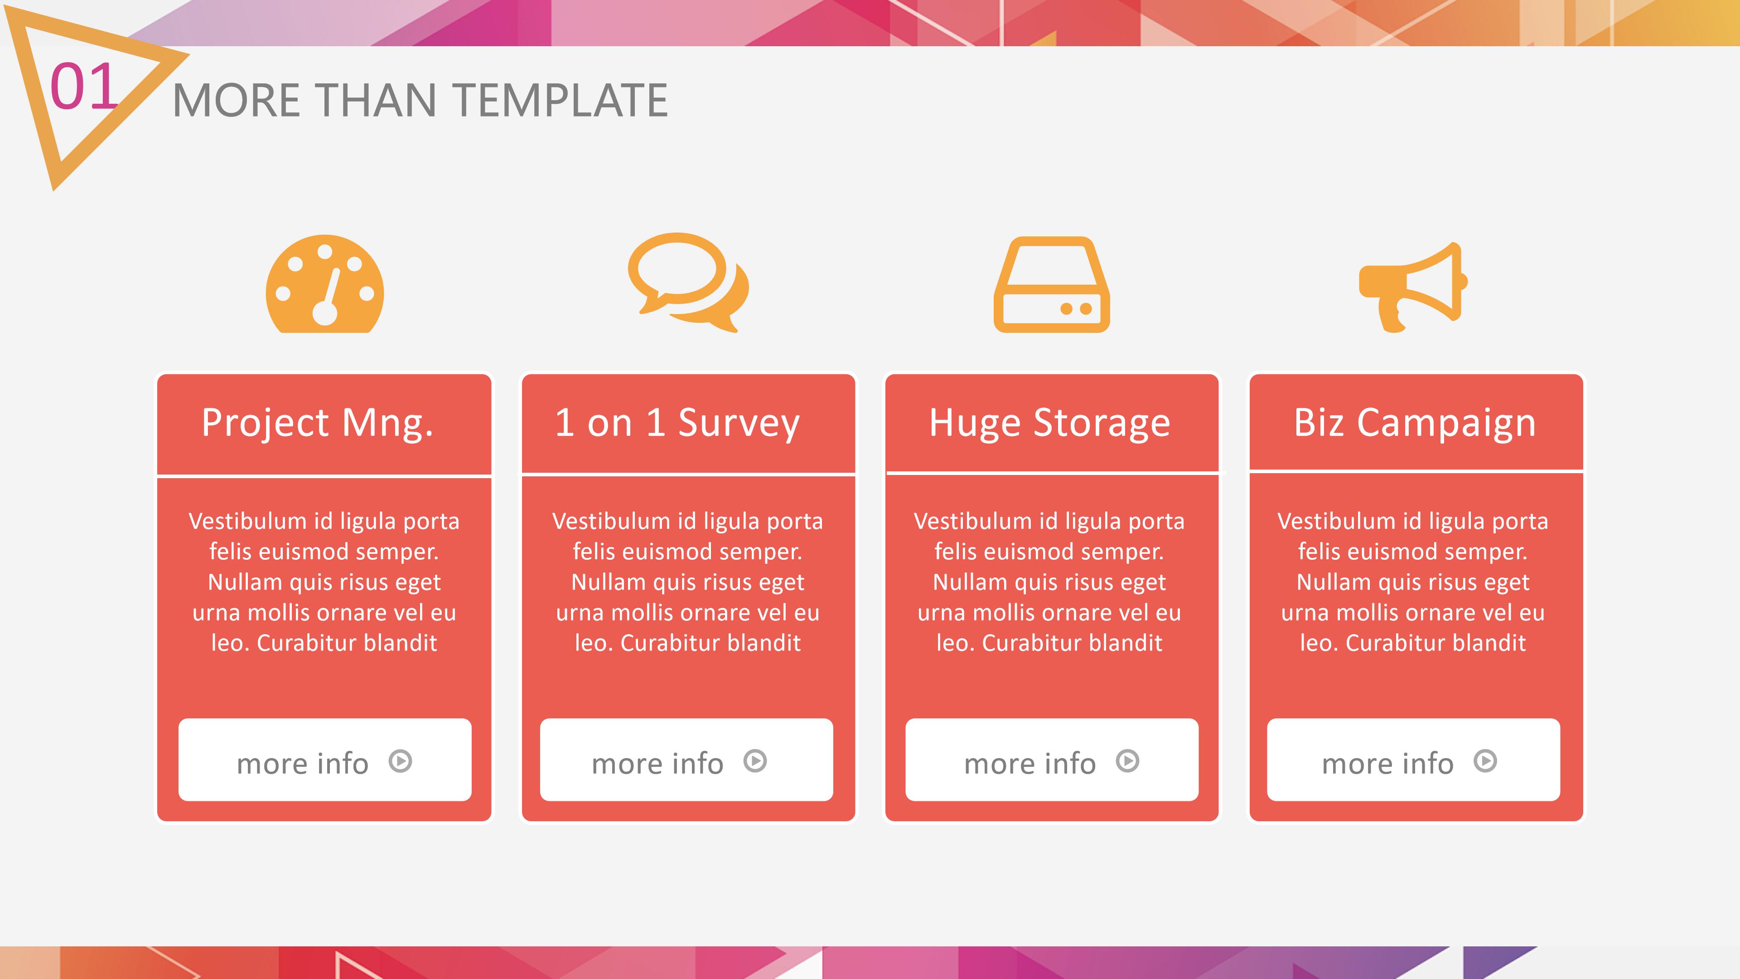Click play arrow icon in Survey card

pos(755,761)
